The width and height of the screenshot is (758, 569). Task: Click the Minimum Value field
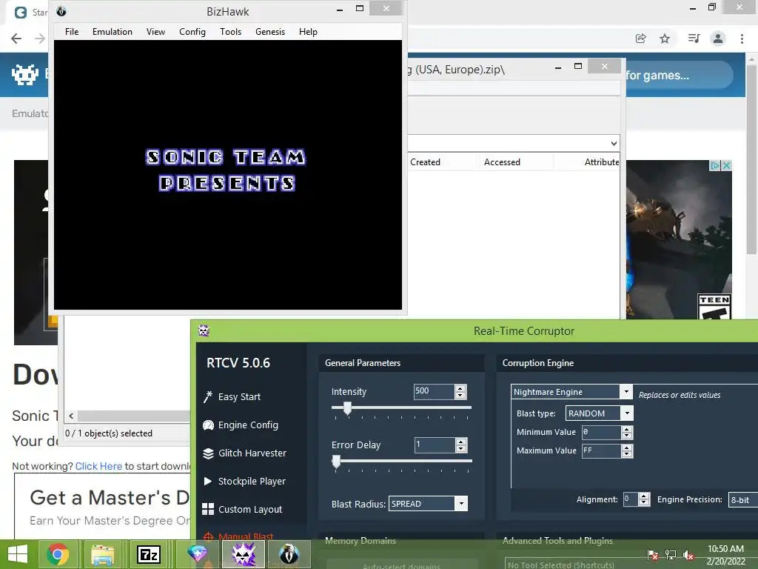point(601,432)
